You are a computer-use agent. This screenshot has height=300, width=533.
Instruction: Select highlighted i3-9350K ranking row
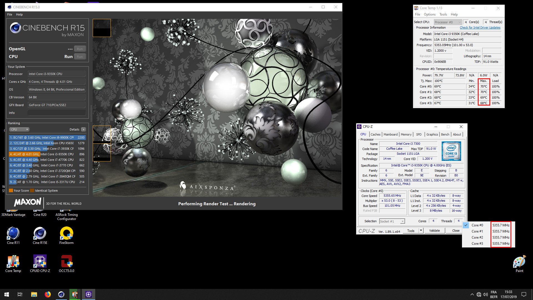tap(47, 154)
